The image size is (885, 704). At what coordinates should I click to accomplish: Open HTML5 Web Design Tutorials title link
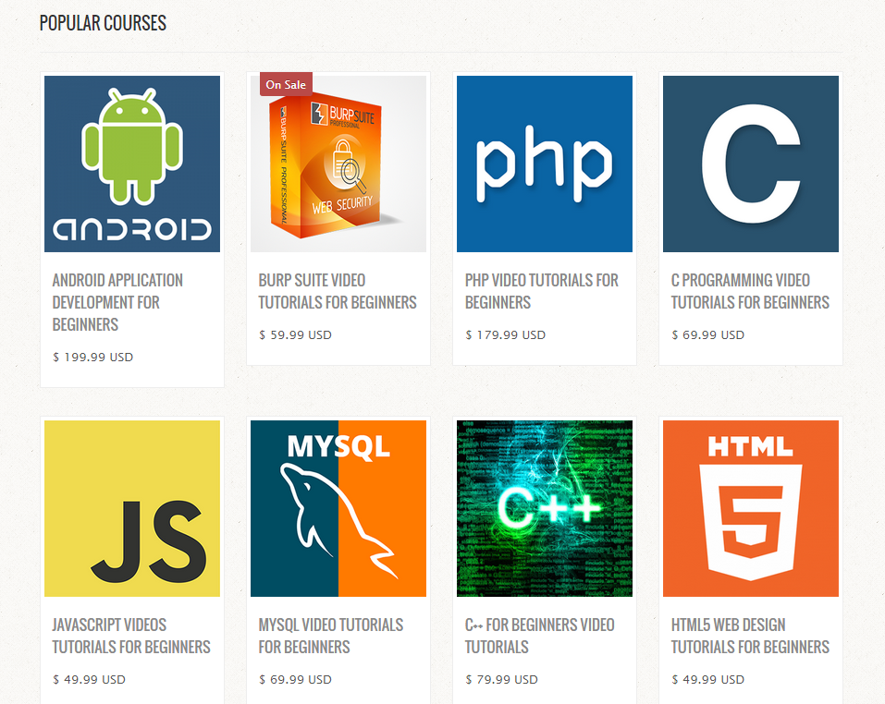750,636
